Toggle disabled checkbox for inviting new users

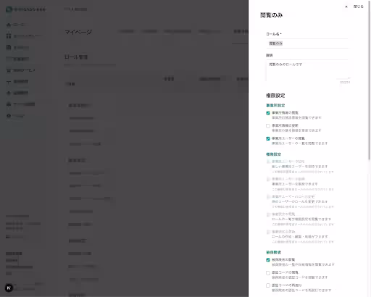(x=268, y=162)
